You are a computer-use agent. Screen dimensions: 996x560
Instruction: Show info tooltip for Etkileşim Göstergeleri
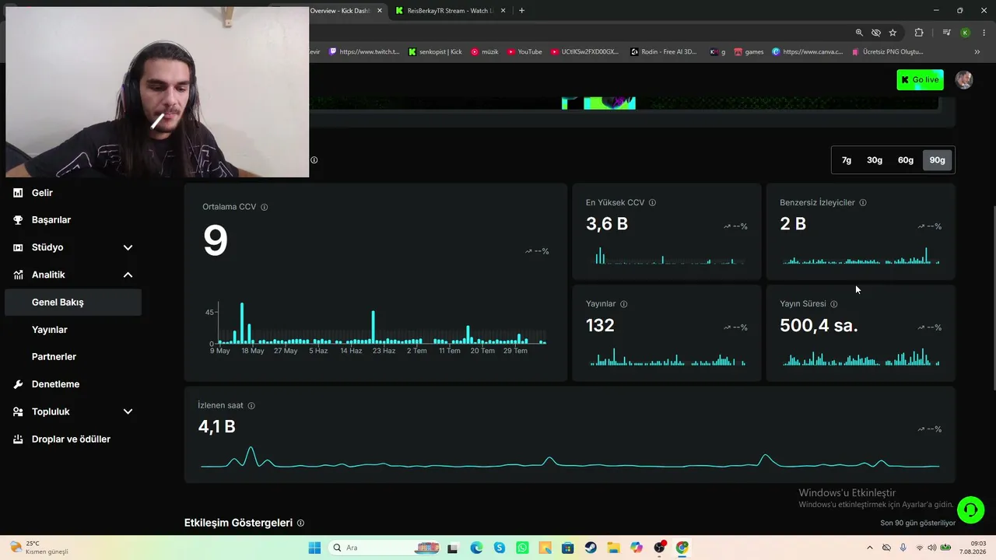pyautogui.click(x=301, y=523)
